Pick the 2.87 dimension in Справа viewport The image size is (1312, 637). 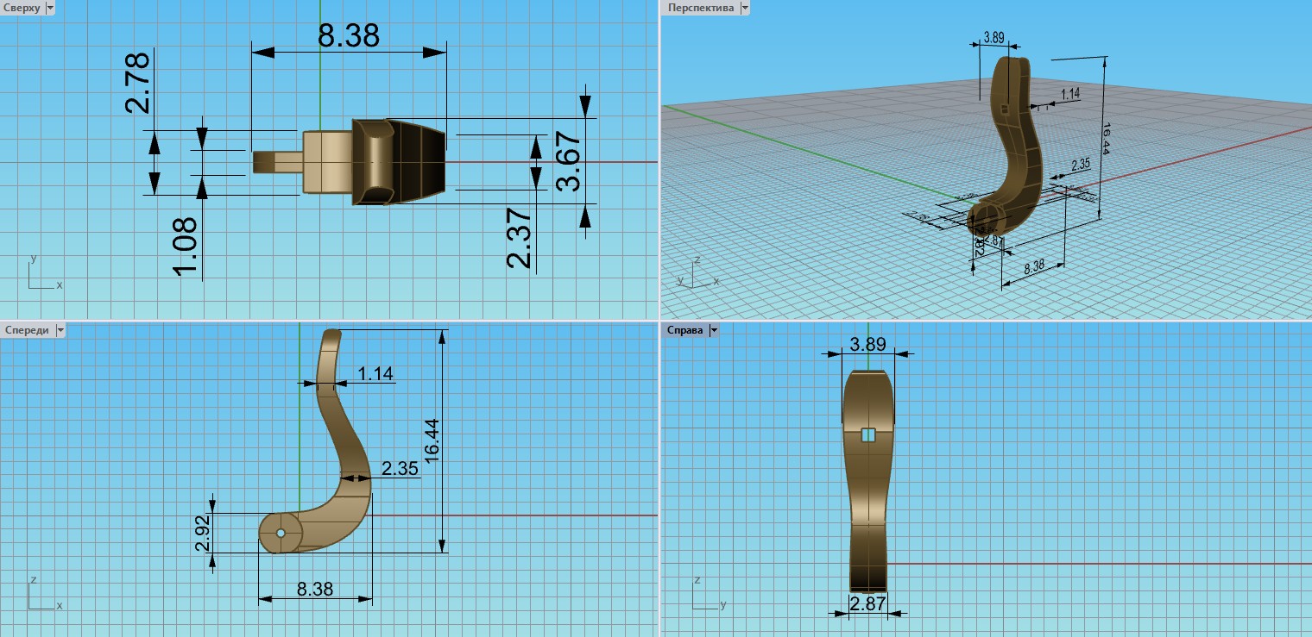click(867, 604)
